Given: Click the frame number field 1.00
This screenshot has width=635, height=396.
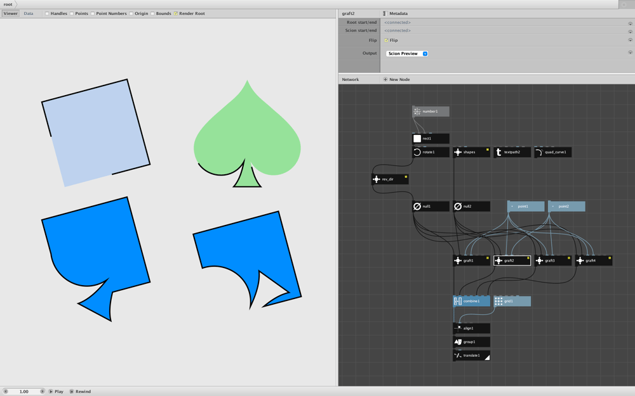Looking at the screenshot, I should (x=24, y=392).
